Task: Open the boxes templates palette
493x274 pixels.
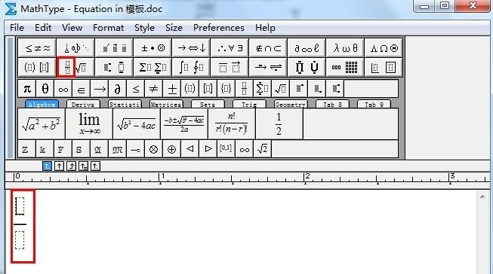Action: coord(384,67)
